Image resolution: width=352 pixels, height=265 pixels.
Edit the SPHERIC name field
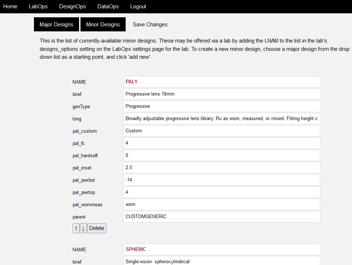221,249
